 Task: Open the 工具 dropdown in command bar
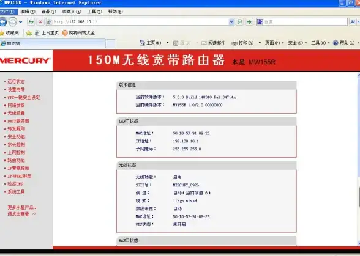[x=321, y=43]
